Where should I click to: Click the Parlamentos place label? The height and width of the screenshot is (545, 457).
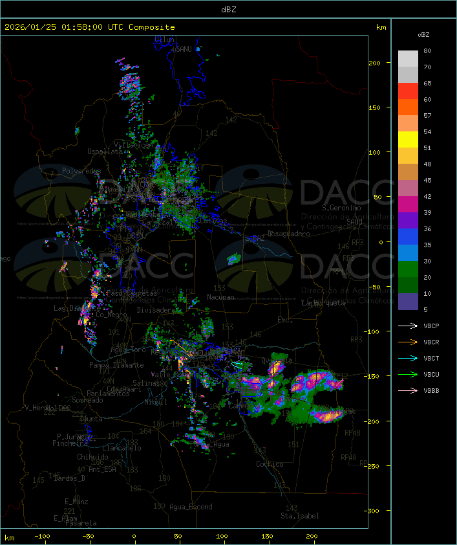(108, 394)
